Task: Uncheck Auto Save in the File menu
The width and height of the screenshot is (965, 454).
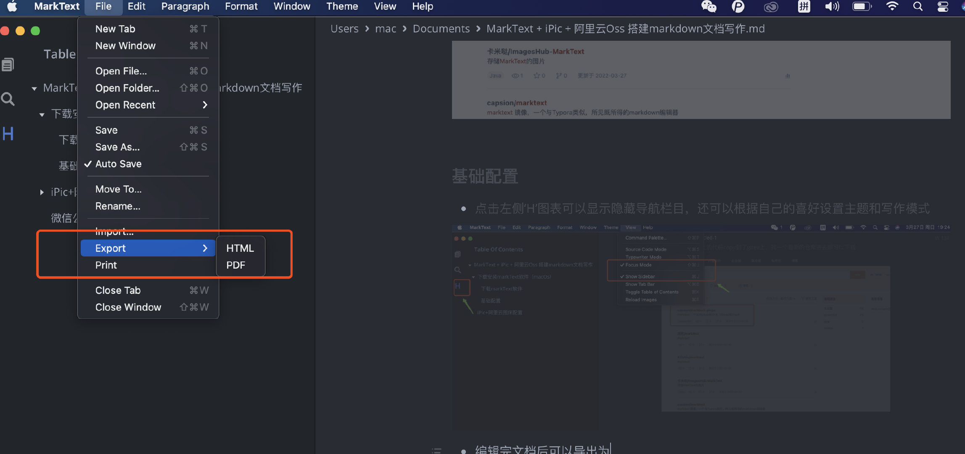Action: tap(118, 164)
